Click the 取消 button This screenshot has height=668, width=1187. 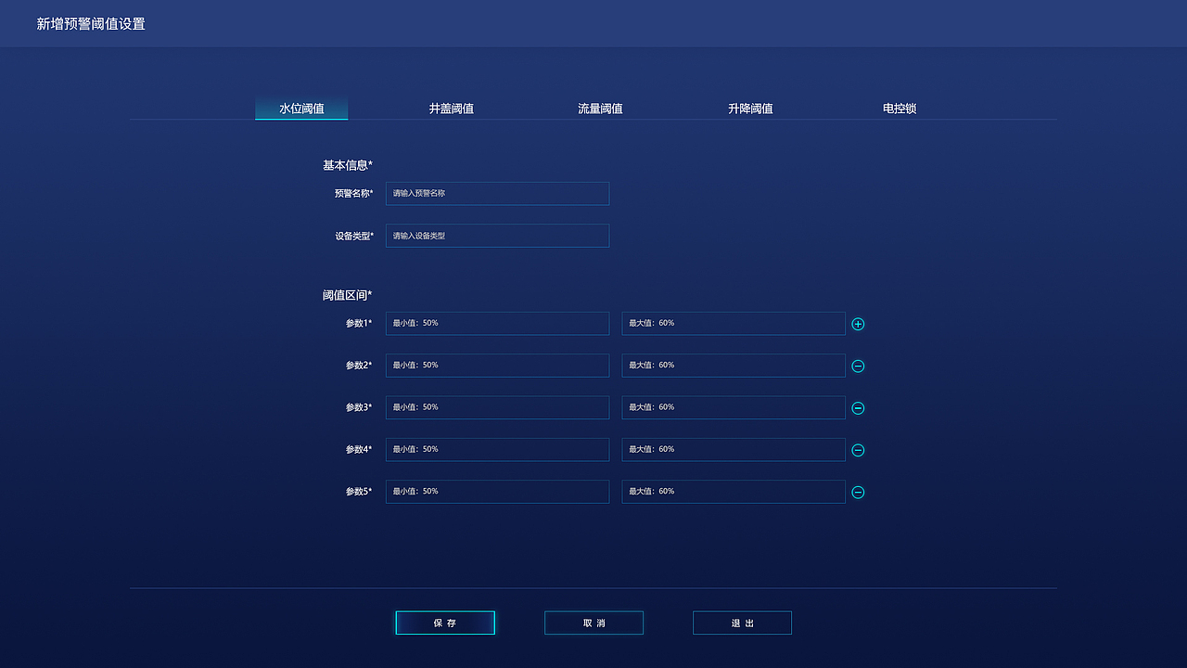pyautogui.click(x=593, y=623)
